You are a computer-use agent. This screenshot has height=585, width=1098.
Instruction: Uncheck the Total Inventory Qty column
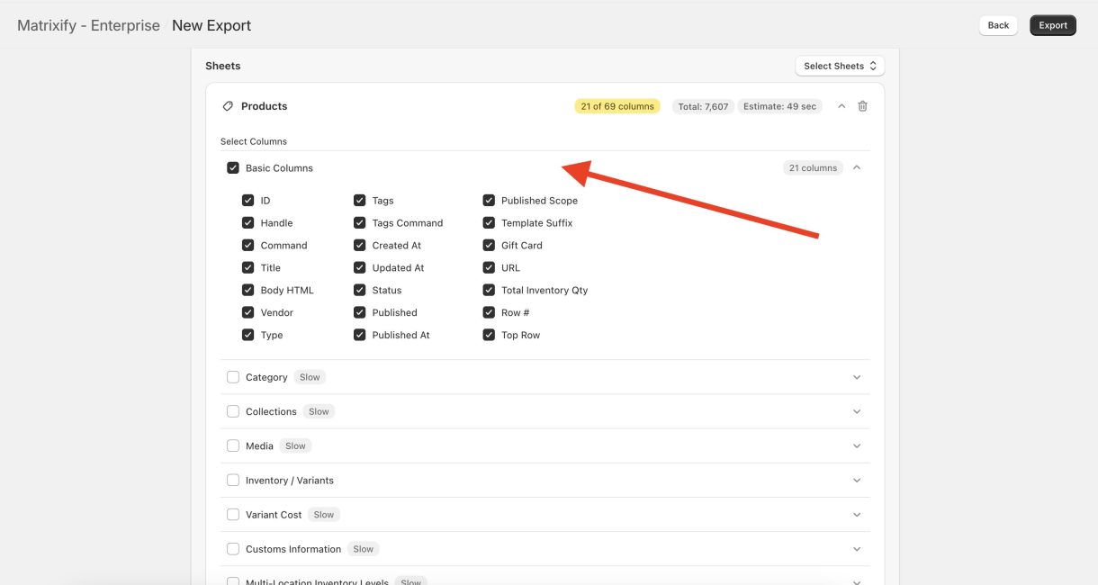(x=489, y=289)
